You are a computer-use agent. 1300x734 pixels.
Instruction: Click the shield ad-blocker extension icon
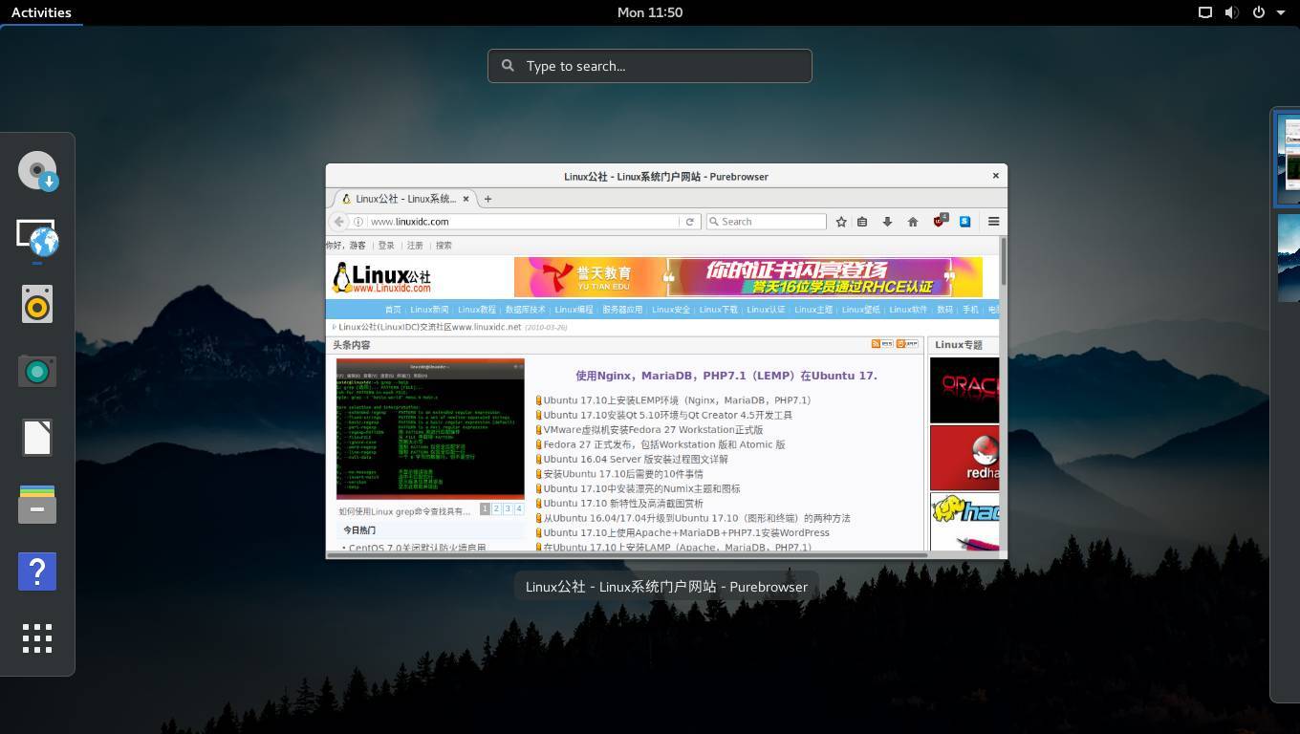pyautogui.click(x=939, y=222)
